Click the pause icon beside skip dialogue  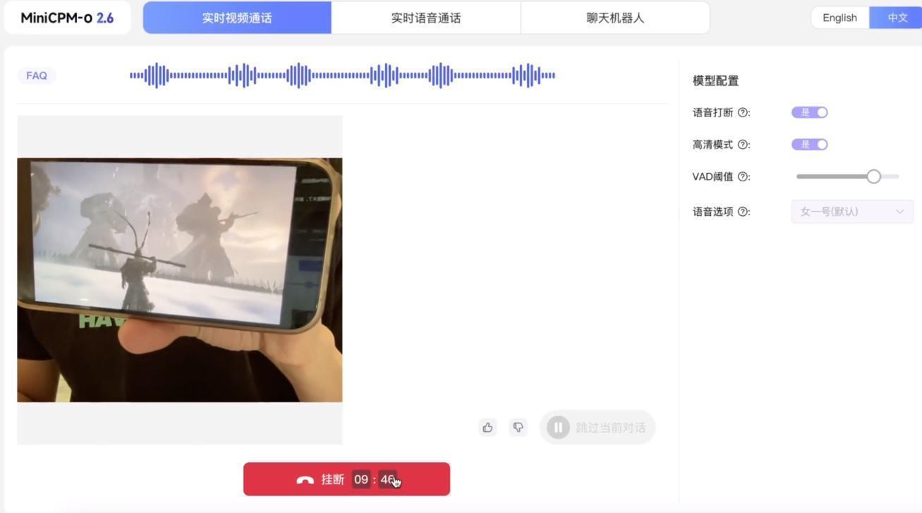click(x=558, y=428)
